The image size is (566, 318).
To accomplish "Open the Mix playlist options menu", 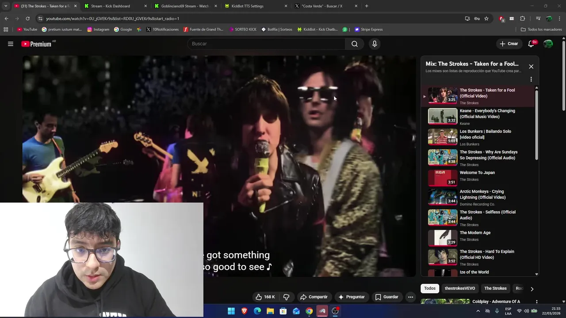I will pos(531,79).
